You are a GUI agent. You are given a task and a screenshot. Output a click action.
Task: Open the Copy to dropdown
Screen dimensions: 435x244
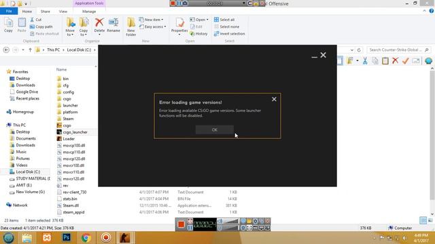point(84,27)
